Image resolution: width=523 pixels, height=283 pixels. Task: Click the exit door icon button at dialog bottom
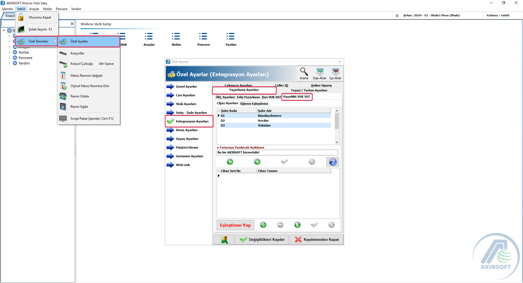224,239
